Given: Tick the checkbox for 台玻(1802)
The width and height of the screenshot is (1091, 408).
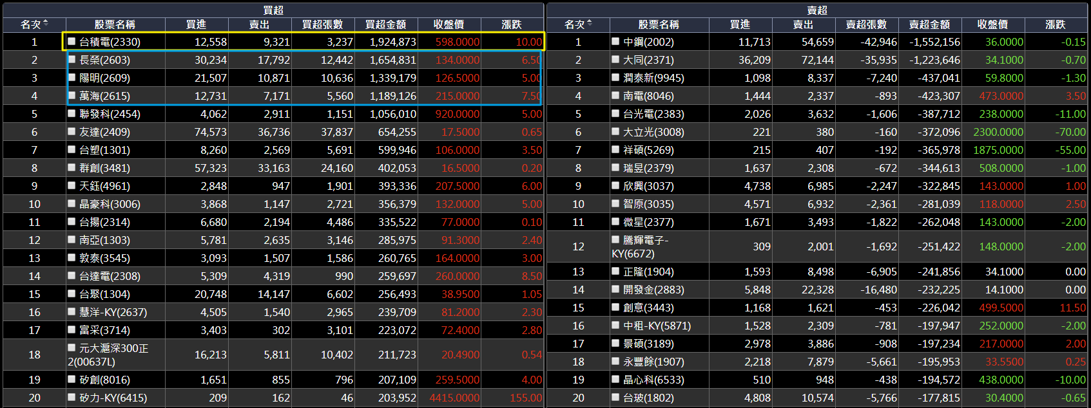Looking at the screenshot, I should 616,397.
